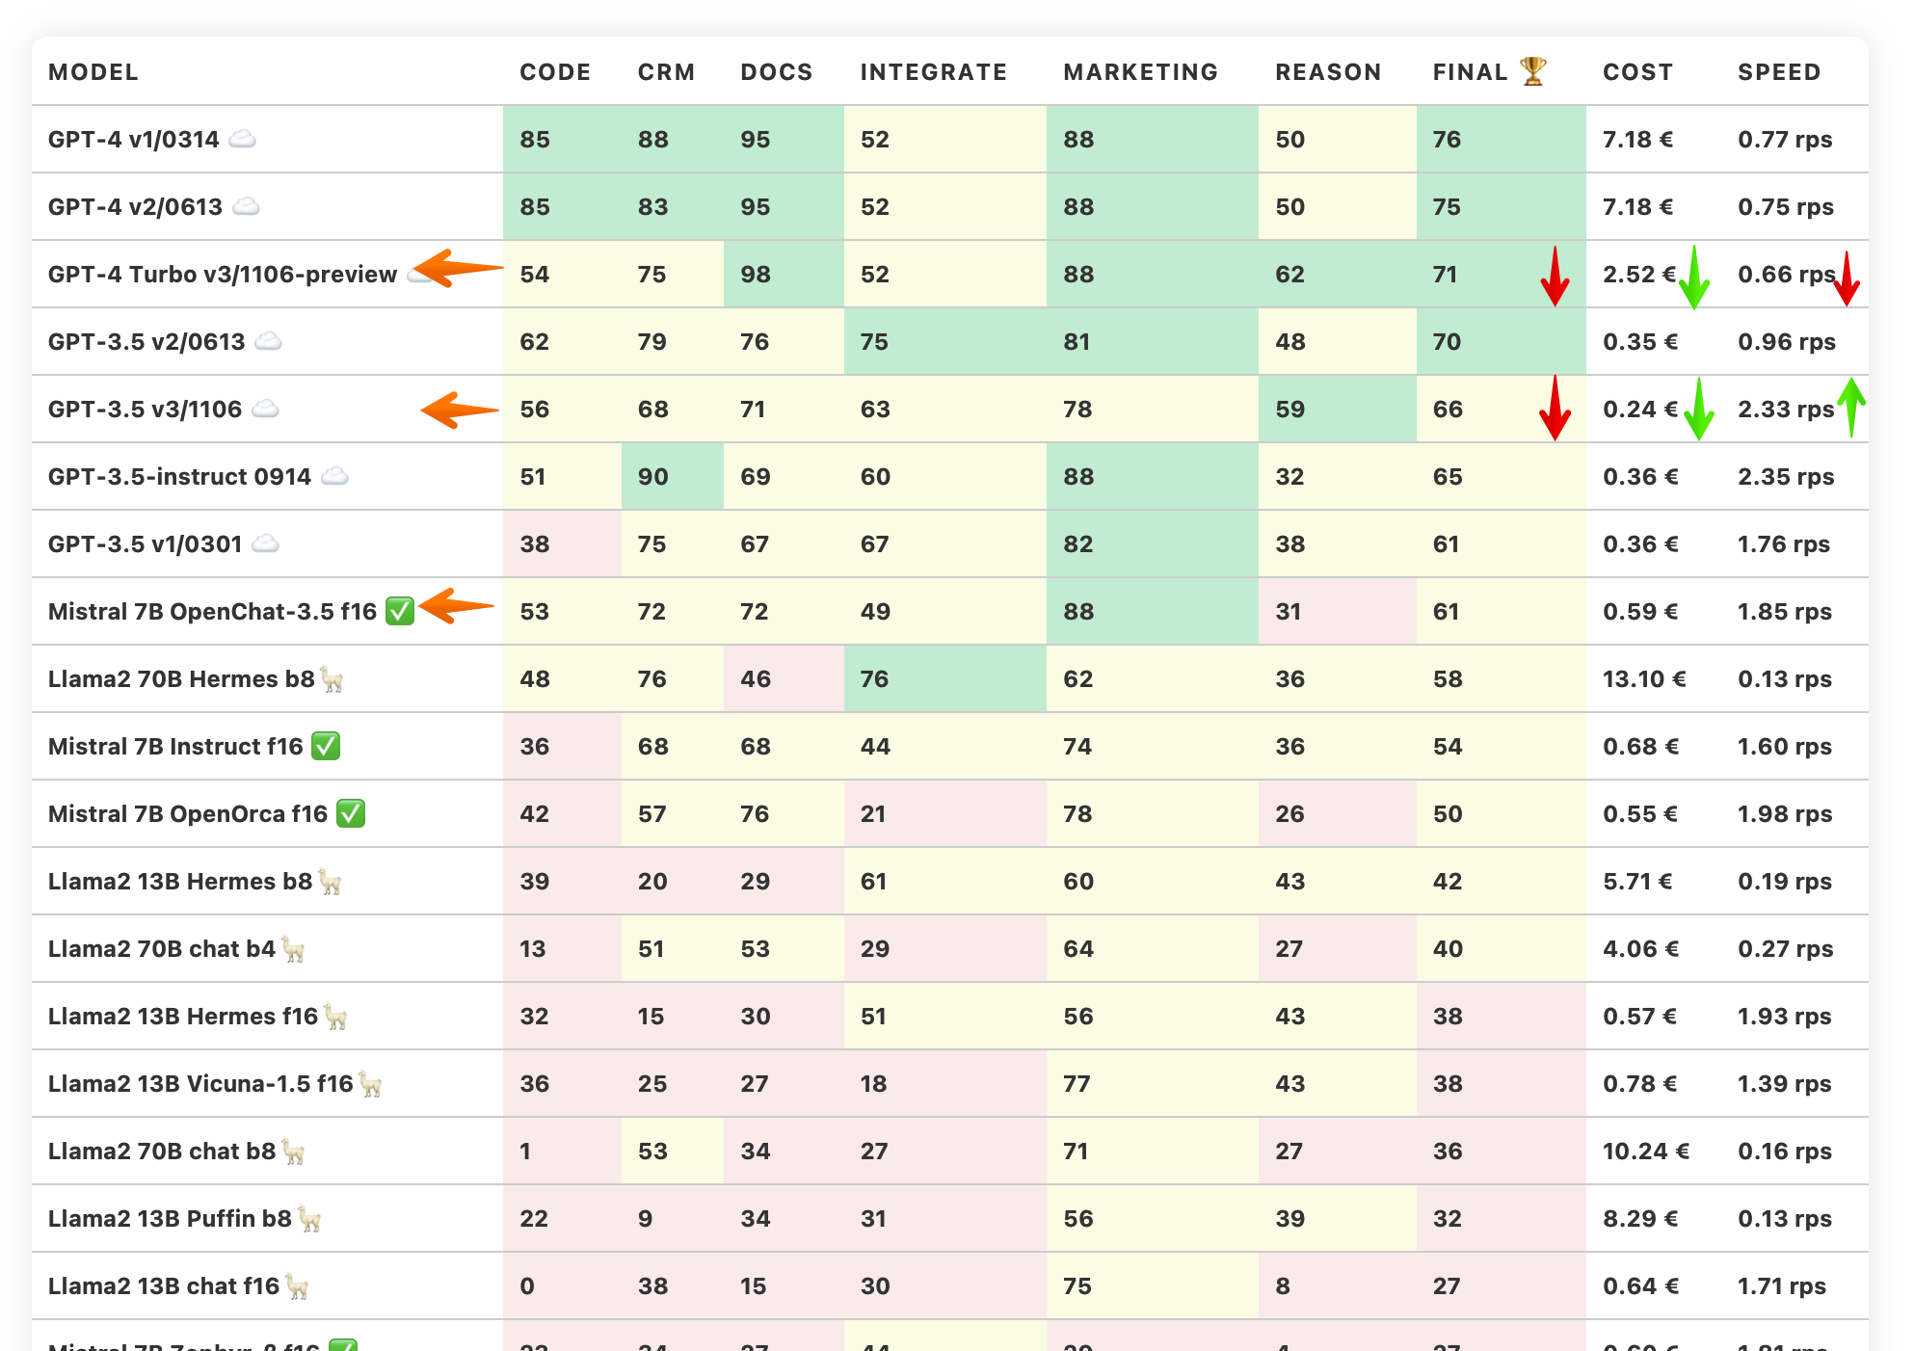Select the Mistral 7B OpenChat-3.5 f16 model name
This screenshot has height=1351, width=1914.
pyautogui.click(x=213, y=612)
